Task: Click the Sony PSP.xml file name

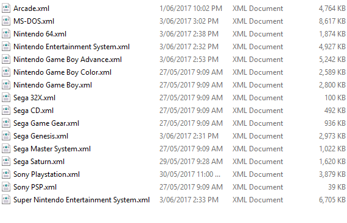Action: coord(35,187)
